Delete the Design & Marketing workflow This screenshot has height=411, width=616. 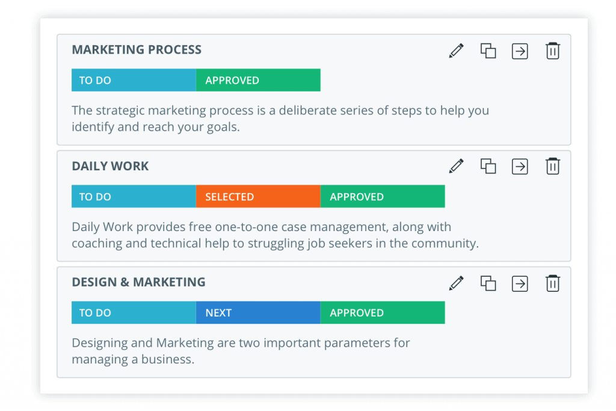point(552,283)
